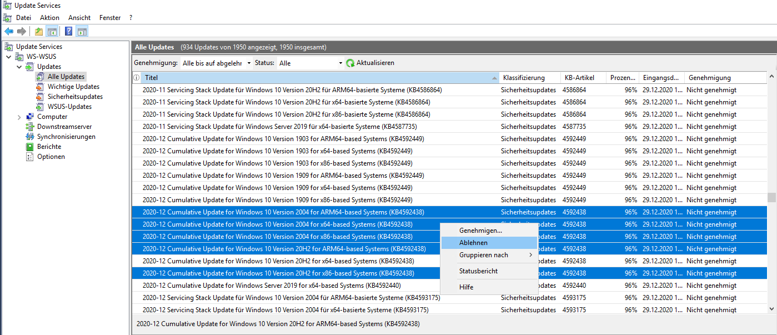Open the ? help menu

131,18
